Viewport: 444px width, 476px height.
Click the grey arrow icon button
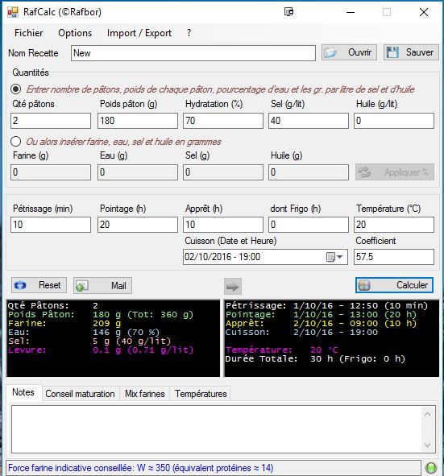pyautogui.click(x=233, y=286)
